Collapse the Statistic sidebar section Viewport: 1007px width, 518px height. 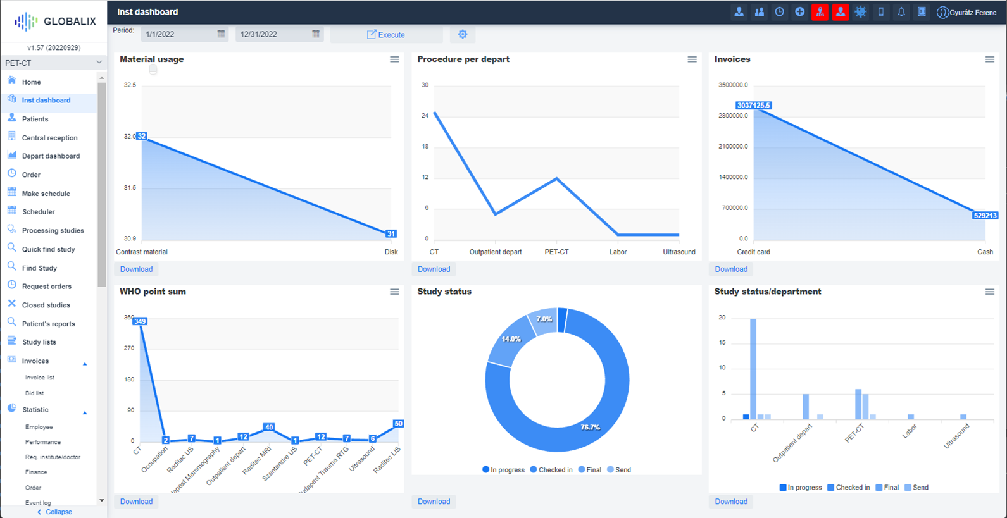[85, 412]
